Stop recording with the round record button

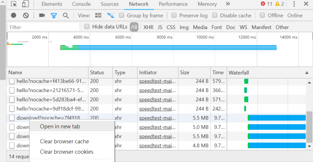pyautogui.click(x=13, y=15)
